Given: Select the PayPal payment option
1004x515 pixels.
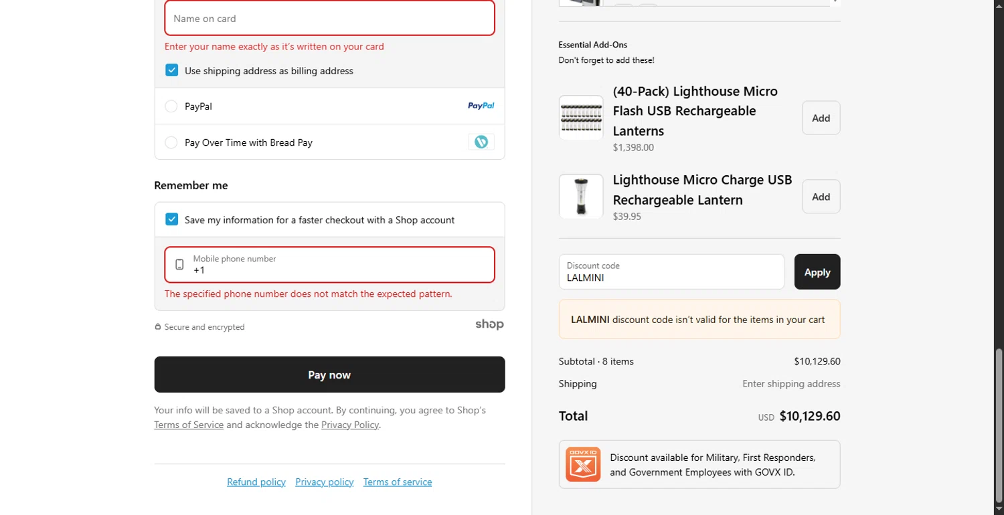Looking at the screenshot, I should pyautogui.click(x=171, y=106).
